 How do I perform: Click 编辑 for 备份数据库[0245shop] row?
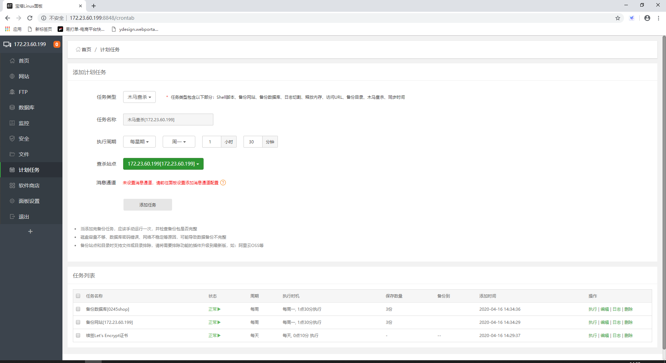pyautogui.click(x=605, y=309)
